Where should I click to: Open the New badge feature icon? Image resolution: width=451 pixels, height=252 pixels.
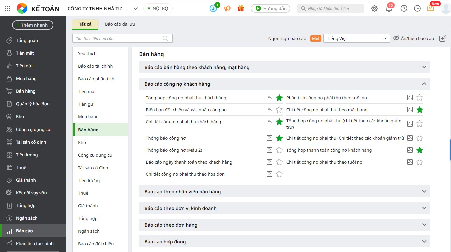(430, 8)
